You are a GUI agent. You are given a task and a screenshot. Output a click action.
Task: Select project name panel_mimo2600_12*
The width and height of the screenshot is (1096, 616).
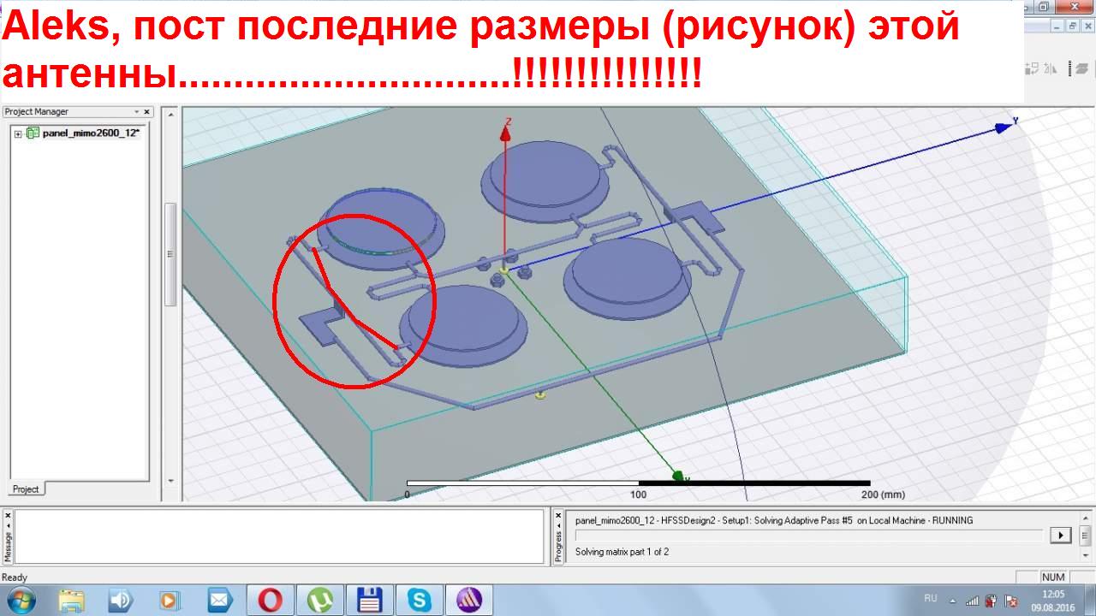pos(91,133)
